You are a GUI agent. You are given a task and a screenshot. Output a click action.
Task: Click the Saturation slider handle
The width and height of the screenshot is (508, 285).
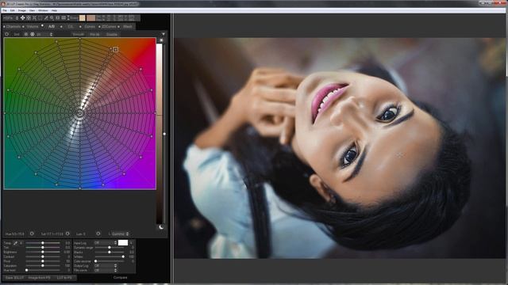(x=42, y=266)
